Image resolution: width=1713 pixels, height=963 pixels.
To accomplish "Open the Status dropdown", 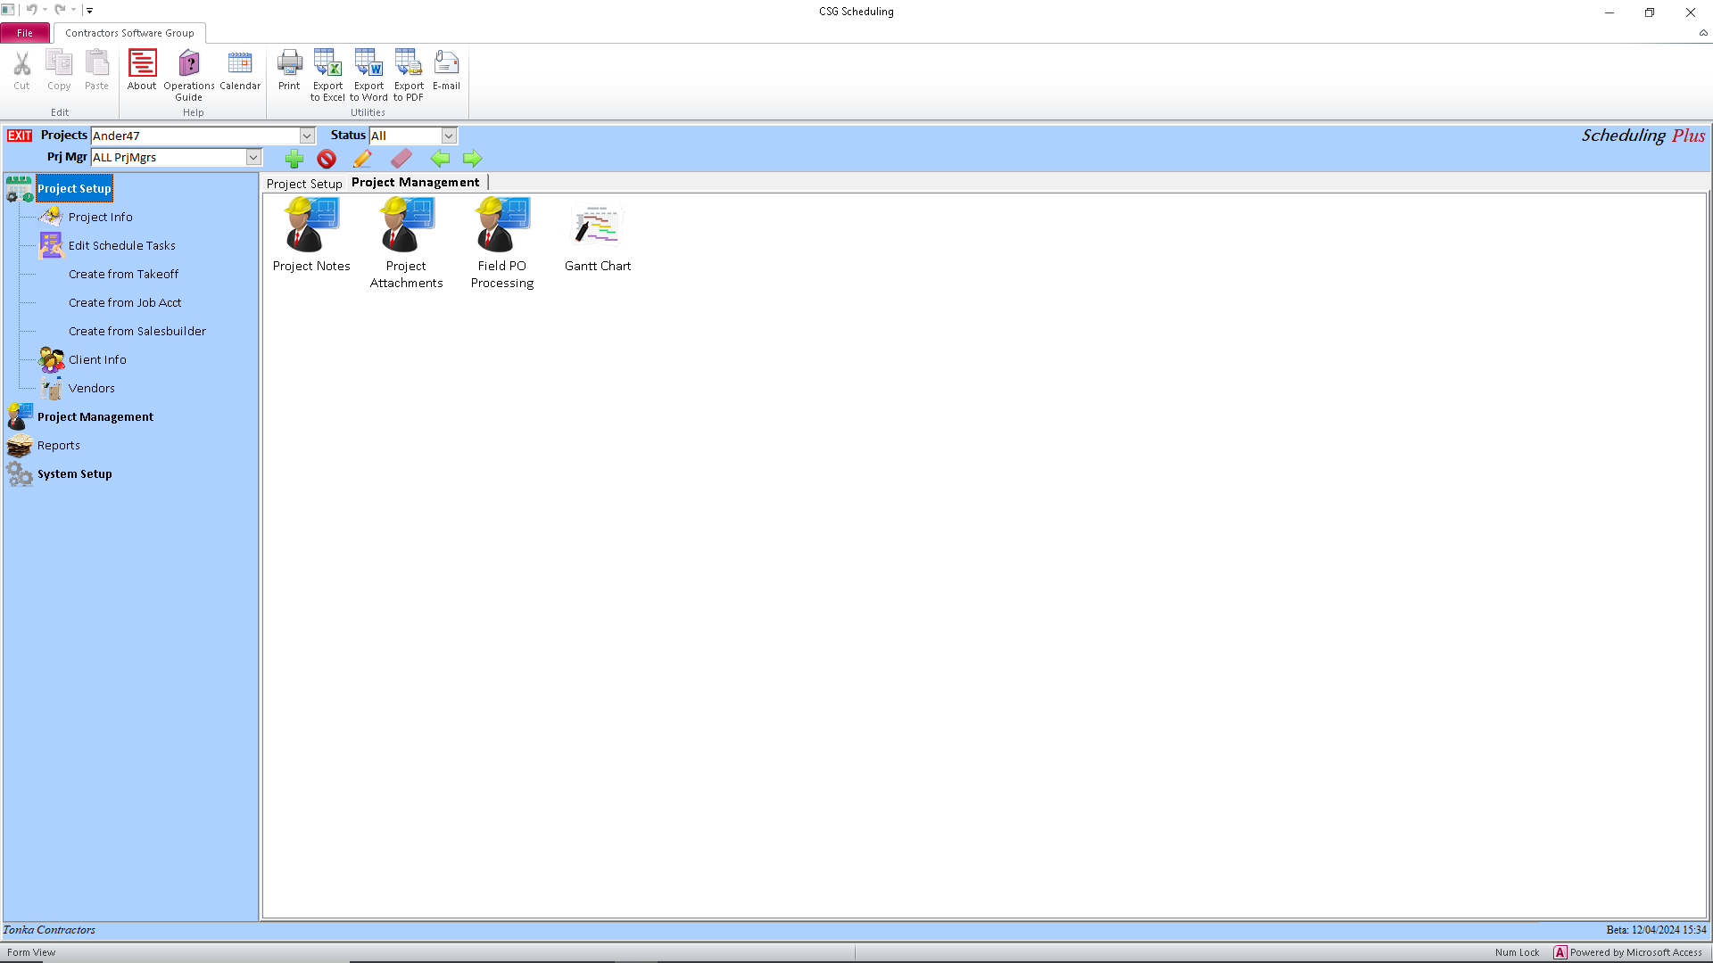I will point(449,136).
